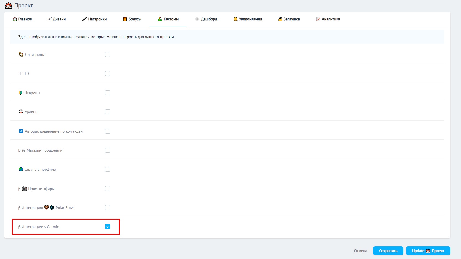Viewport: 461px width, 259px height.
Task: Tick the Шевроны checkbox
Action: point(108,93)
